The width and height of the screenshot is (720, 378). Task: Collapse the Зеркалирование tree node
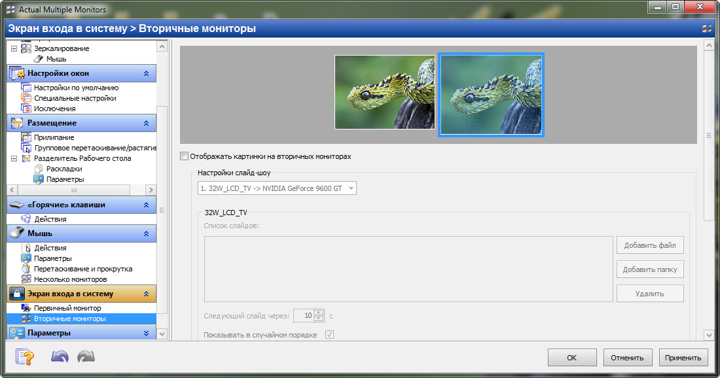(14, 48)
